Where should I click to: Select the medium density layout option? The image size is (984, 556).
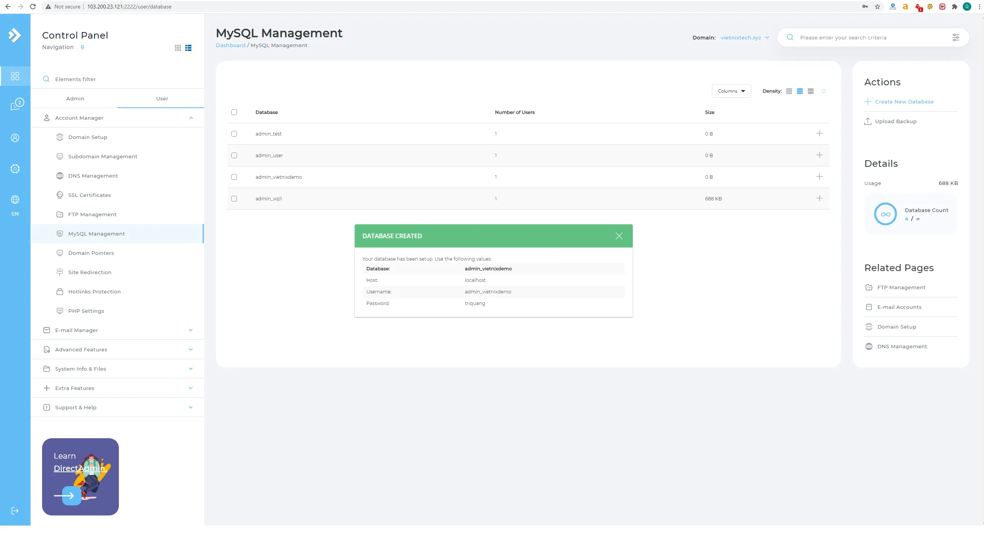(800, 91)
